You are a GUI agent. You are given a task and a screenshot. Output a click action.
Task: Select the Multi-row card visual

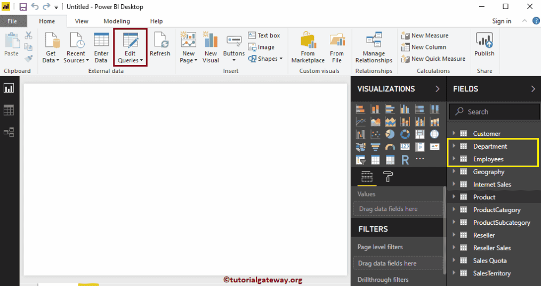pos(420,147)
